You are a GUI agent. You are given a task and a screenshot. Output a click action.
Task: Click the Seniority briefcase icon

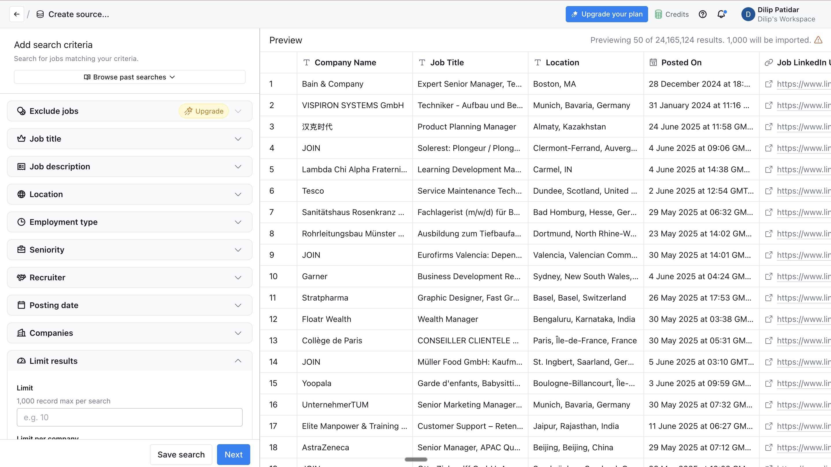point(21,249)
